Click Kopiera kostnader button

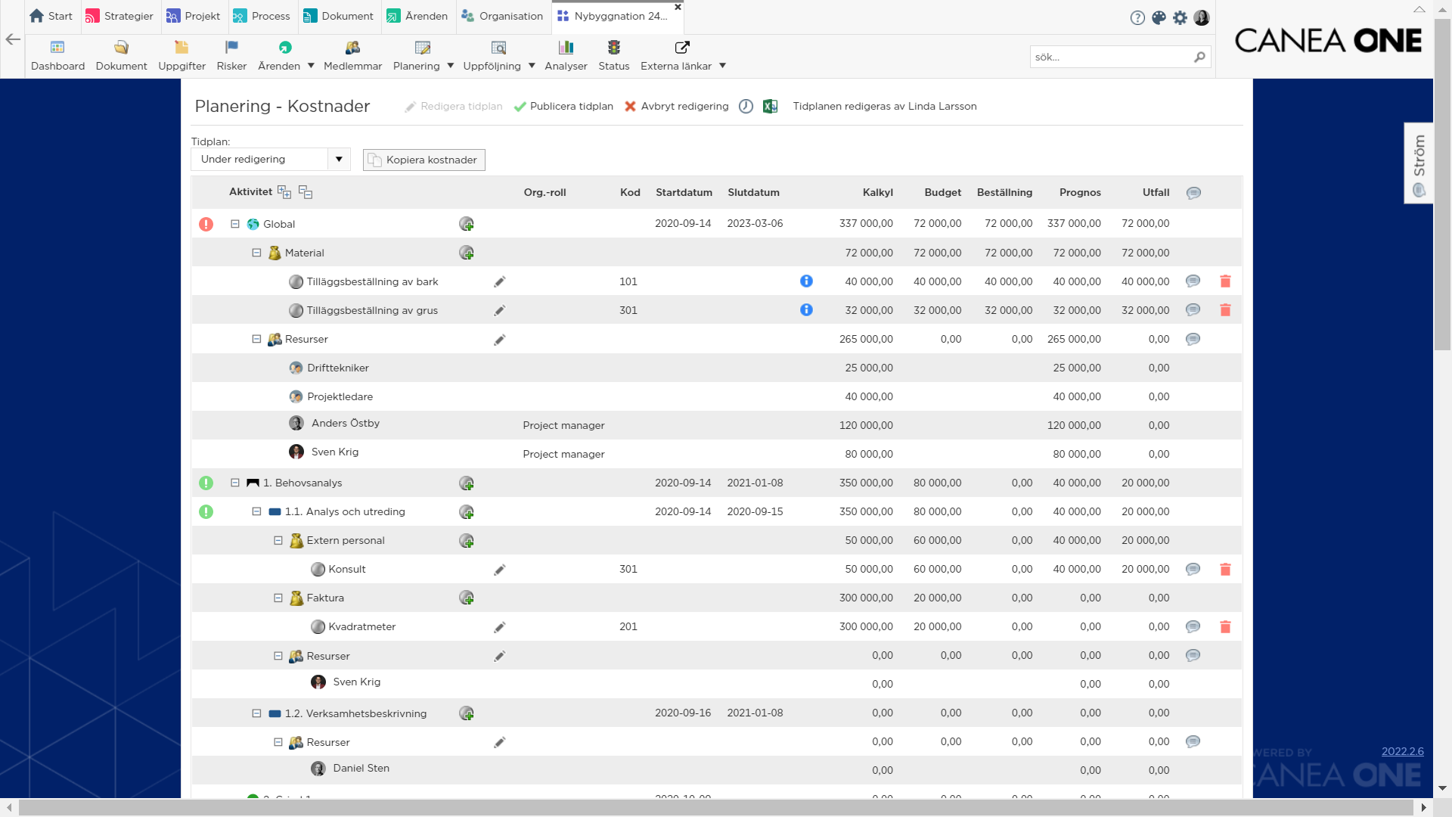423,160
